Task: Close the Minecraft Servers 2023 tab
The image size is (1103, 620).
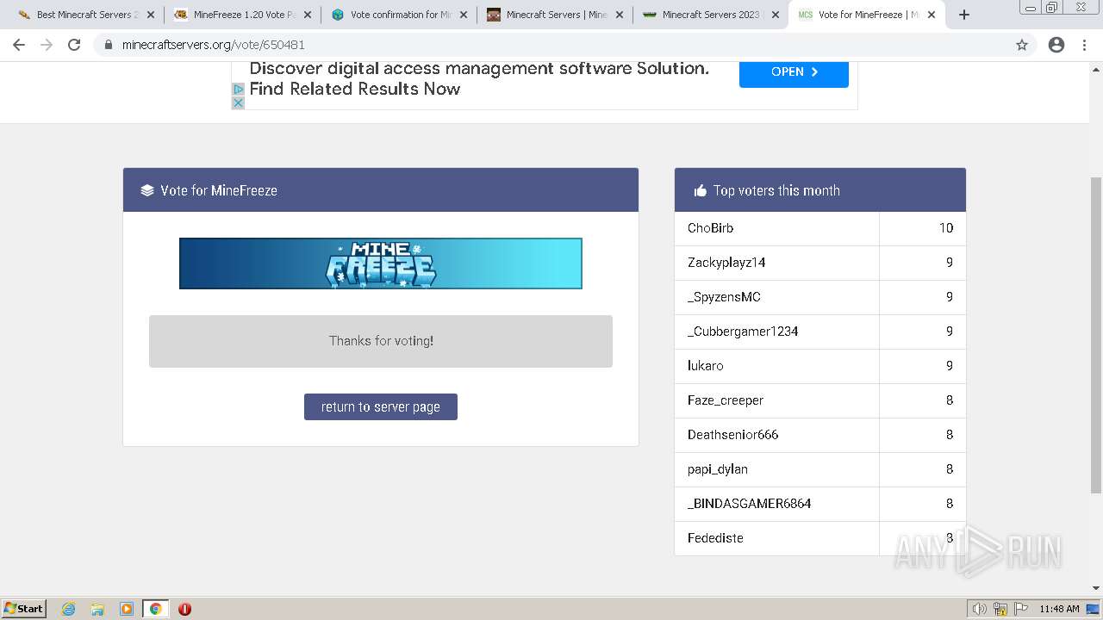Action: pyautogui.click(x=776, y=15)
